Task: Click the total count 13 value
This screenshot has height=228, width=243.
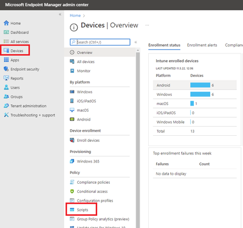Action: (x=192, y=131)
